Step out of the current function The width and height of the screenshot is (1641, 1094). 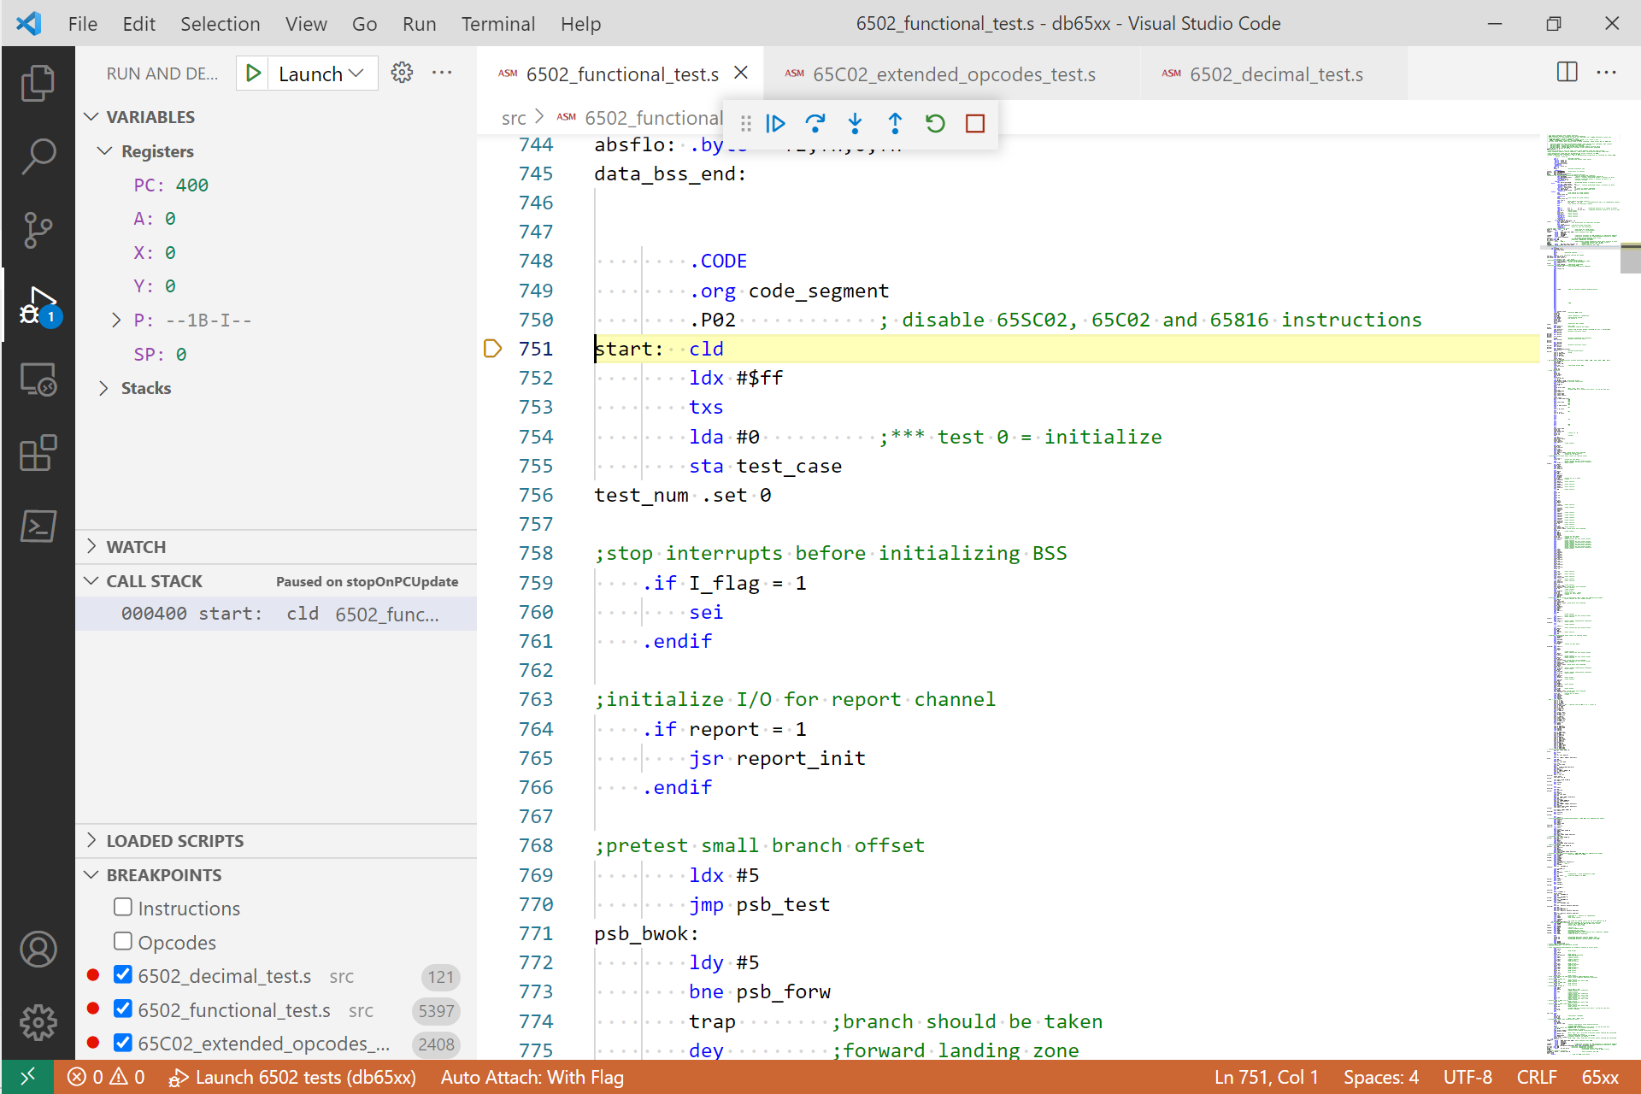point(895,124)
